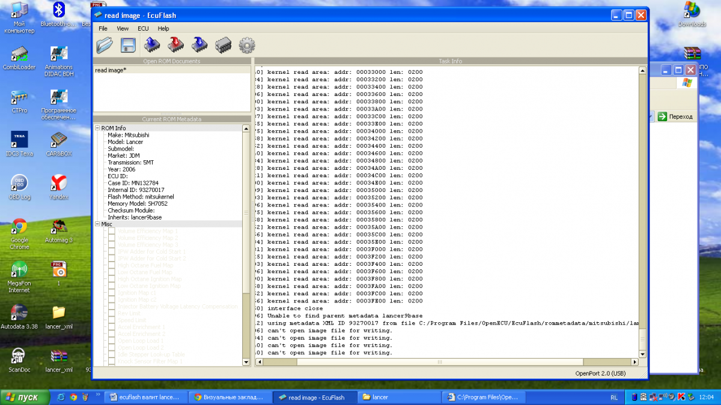
Task: Launch the CombiLoader desktop shortcut
Action: (19, 56)
